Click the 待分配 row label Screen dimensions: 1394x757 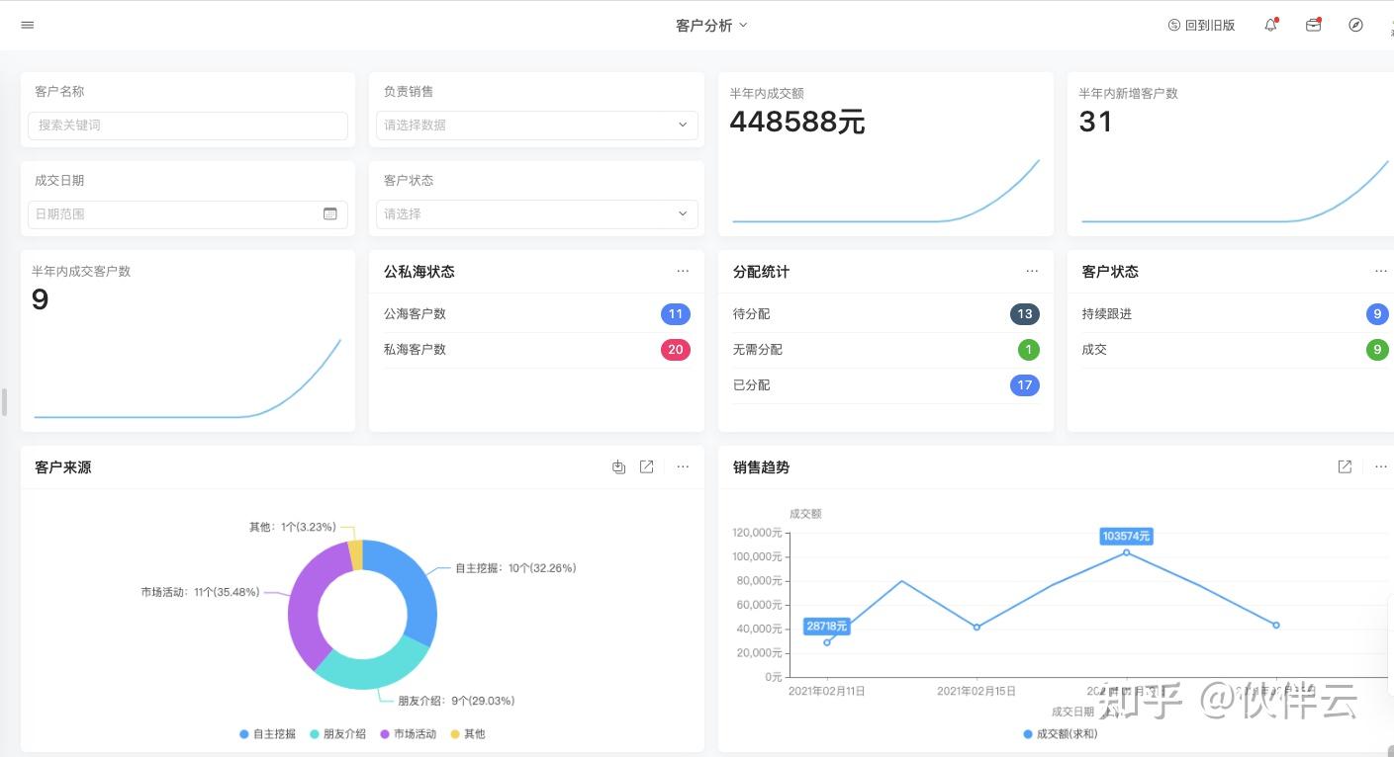point(751,314)
